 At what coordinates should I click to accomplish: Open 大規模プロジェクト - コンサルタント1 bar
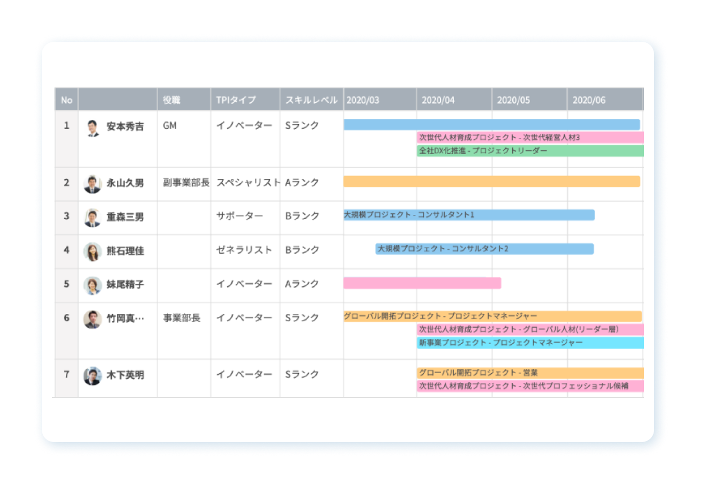coord(468,215)
